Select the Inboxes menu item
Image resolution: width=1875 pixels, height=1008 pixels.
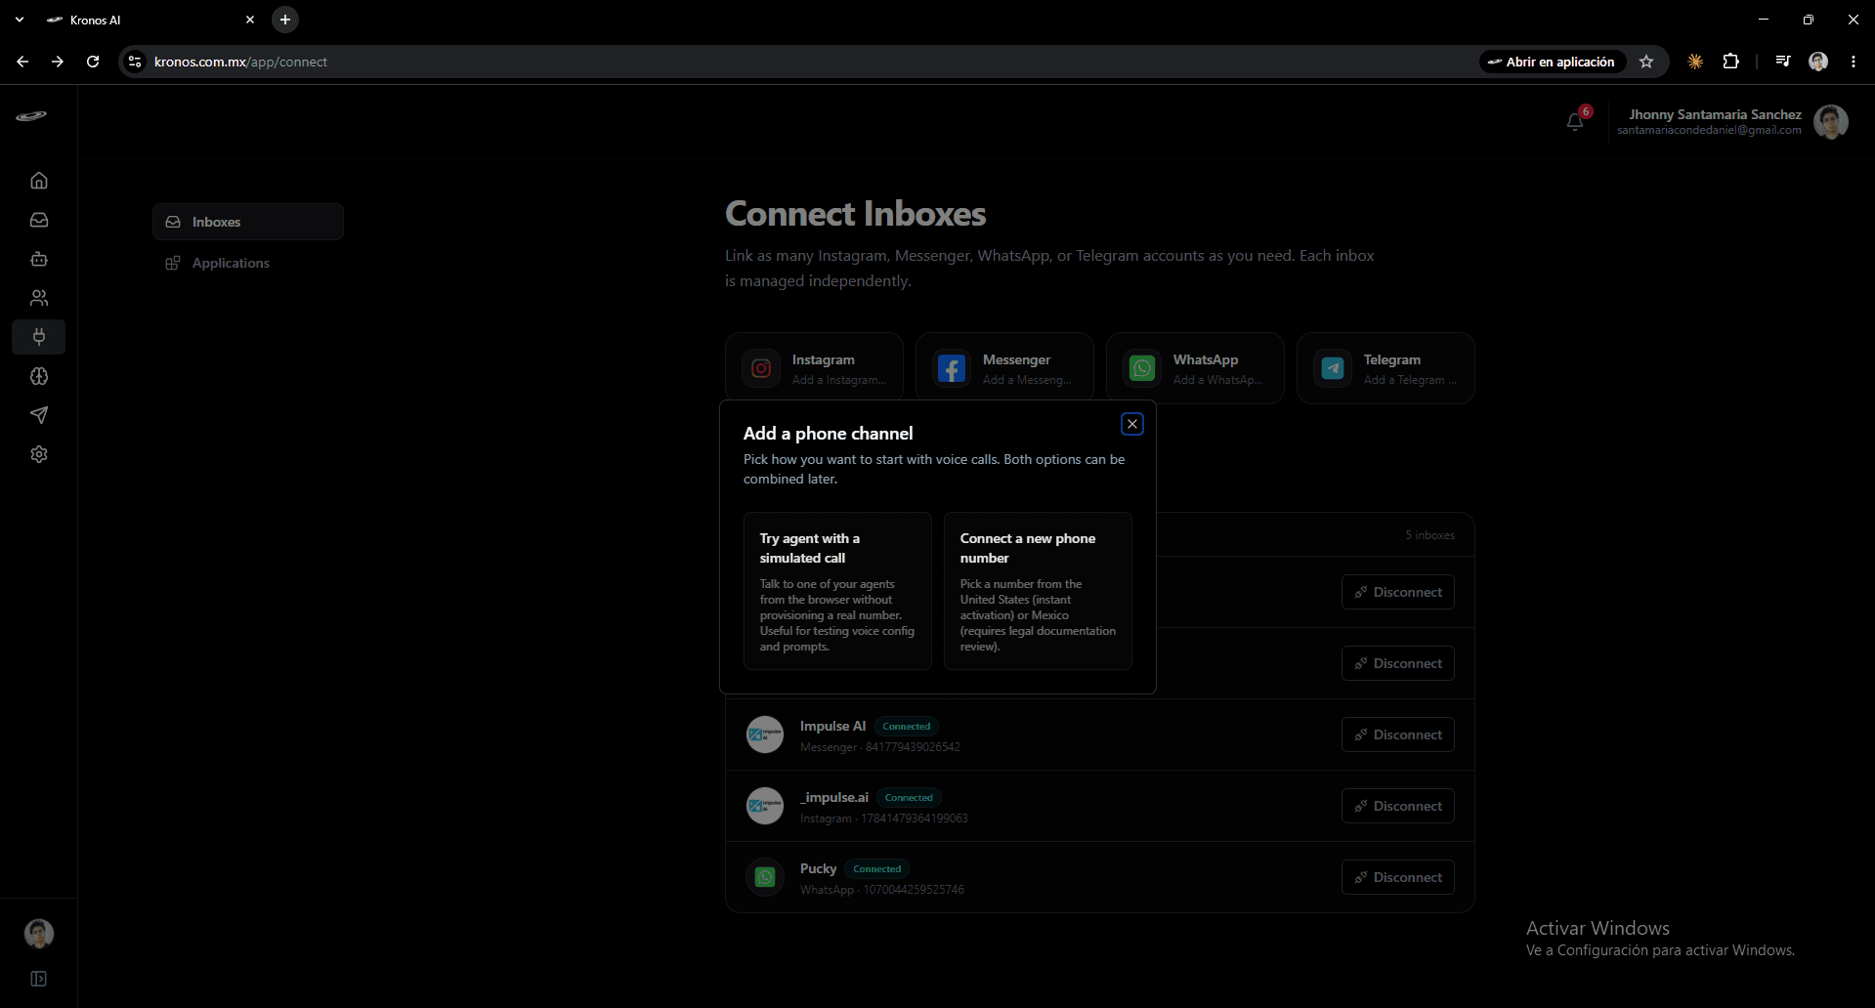tap(248, 222)
